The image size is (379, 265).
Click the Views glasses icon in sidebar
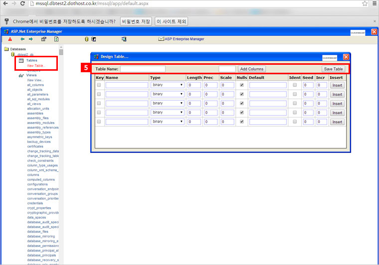point(21,75)
